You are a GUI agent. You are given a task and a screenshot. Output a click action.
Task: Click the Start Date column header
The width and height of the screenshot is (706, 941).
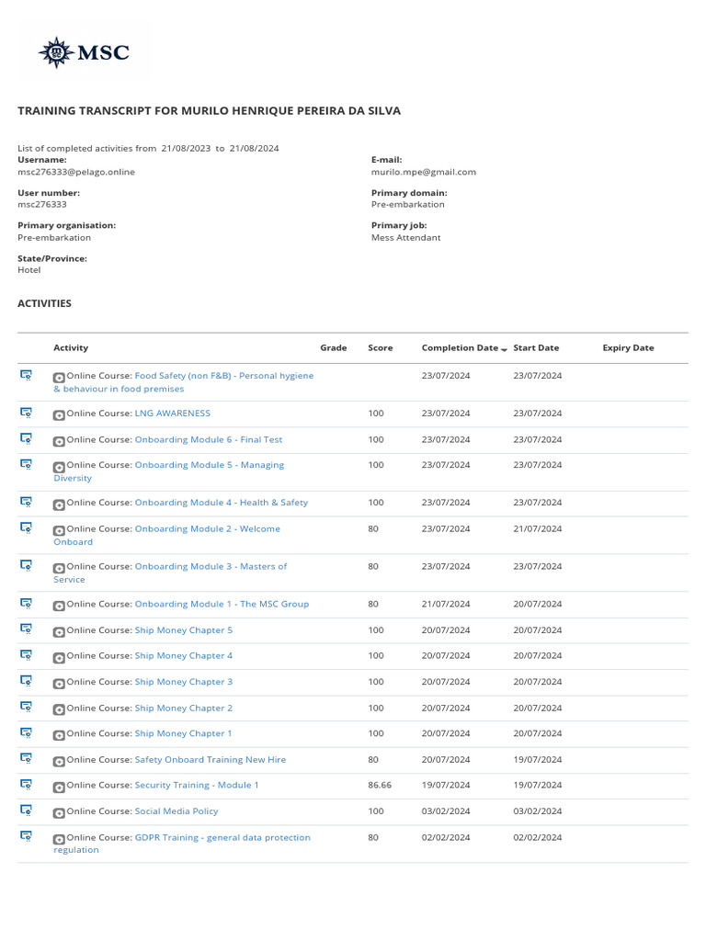point(536,347)
